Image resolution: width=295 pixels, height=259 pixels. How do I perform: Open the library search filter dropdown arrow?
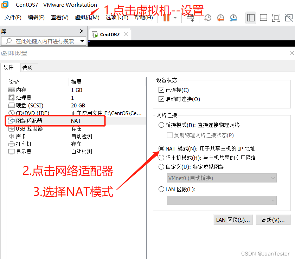pyautogui.click(x=82, y=41)
